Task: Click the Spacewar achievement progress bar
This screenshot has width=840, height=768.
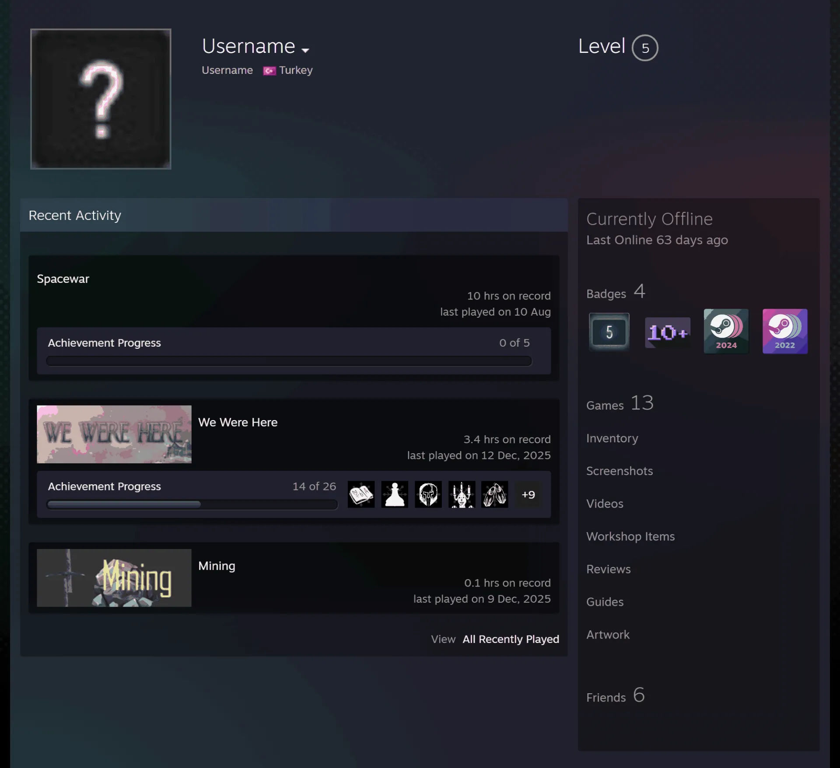Action: 289,361
